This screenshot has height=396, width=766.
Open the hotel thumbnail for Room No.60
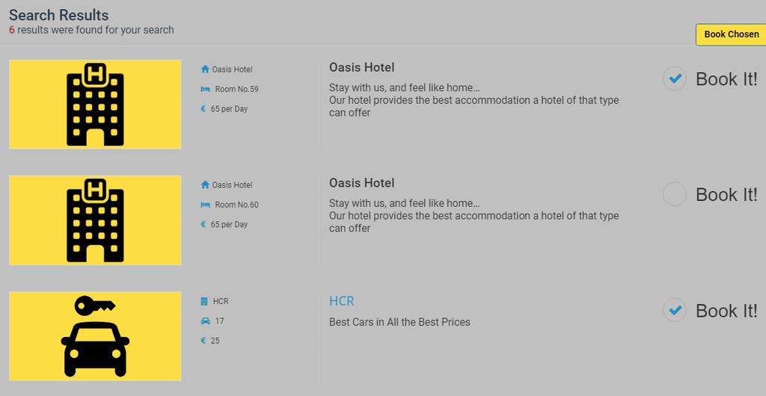tap(95, 220)
